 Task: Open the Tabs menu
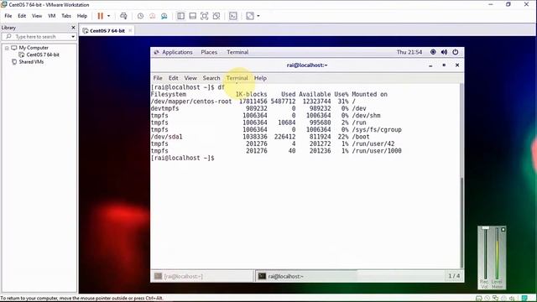coord(66,16)
